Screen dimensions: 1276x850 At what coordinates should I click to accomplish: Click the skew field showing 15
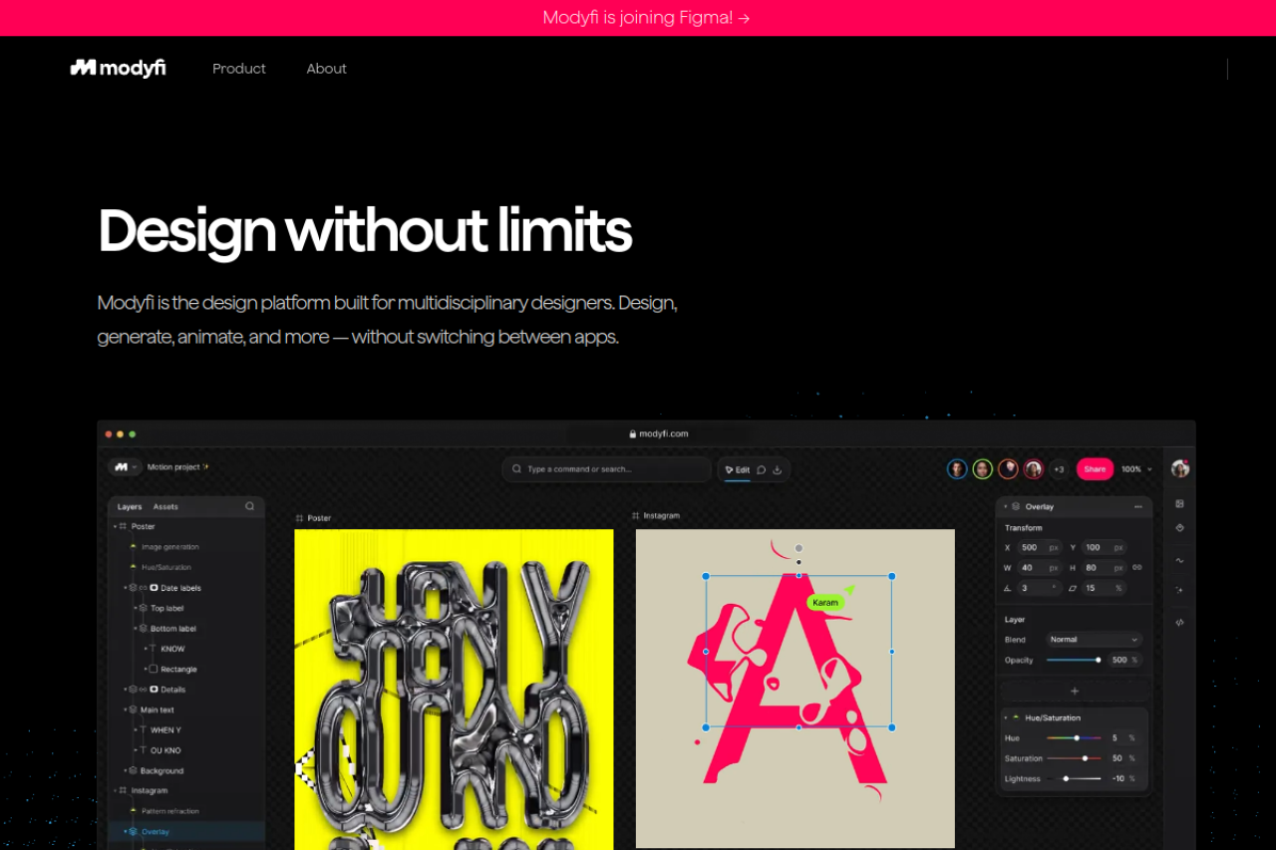pyautogui.click(x=1104, y=588)
